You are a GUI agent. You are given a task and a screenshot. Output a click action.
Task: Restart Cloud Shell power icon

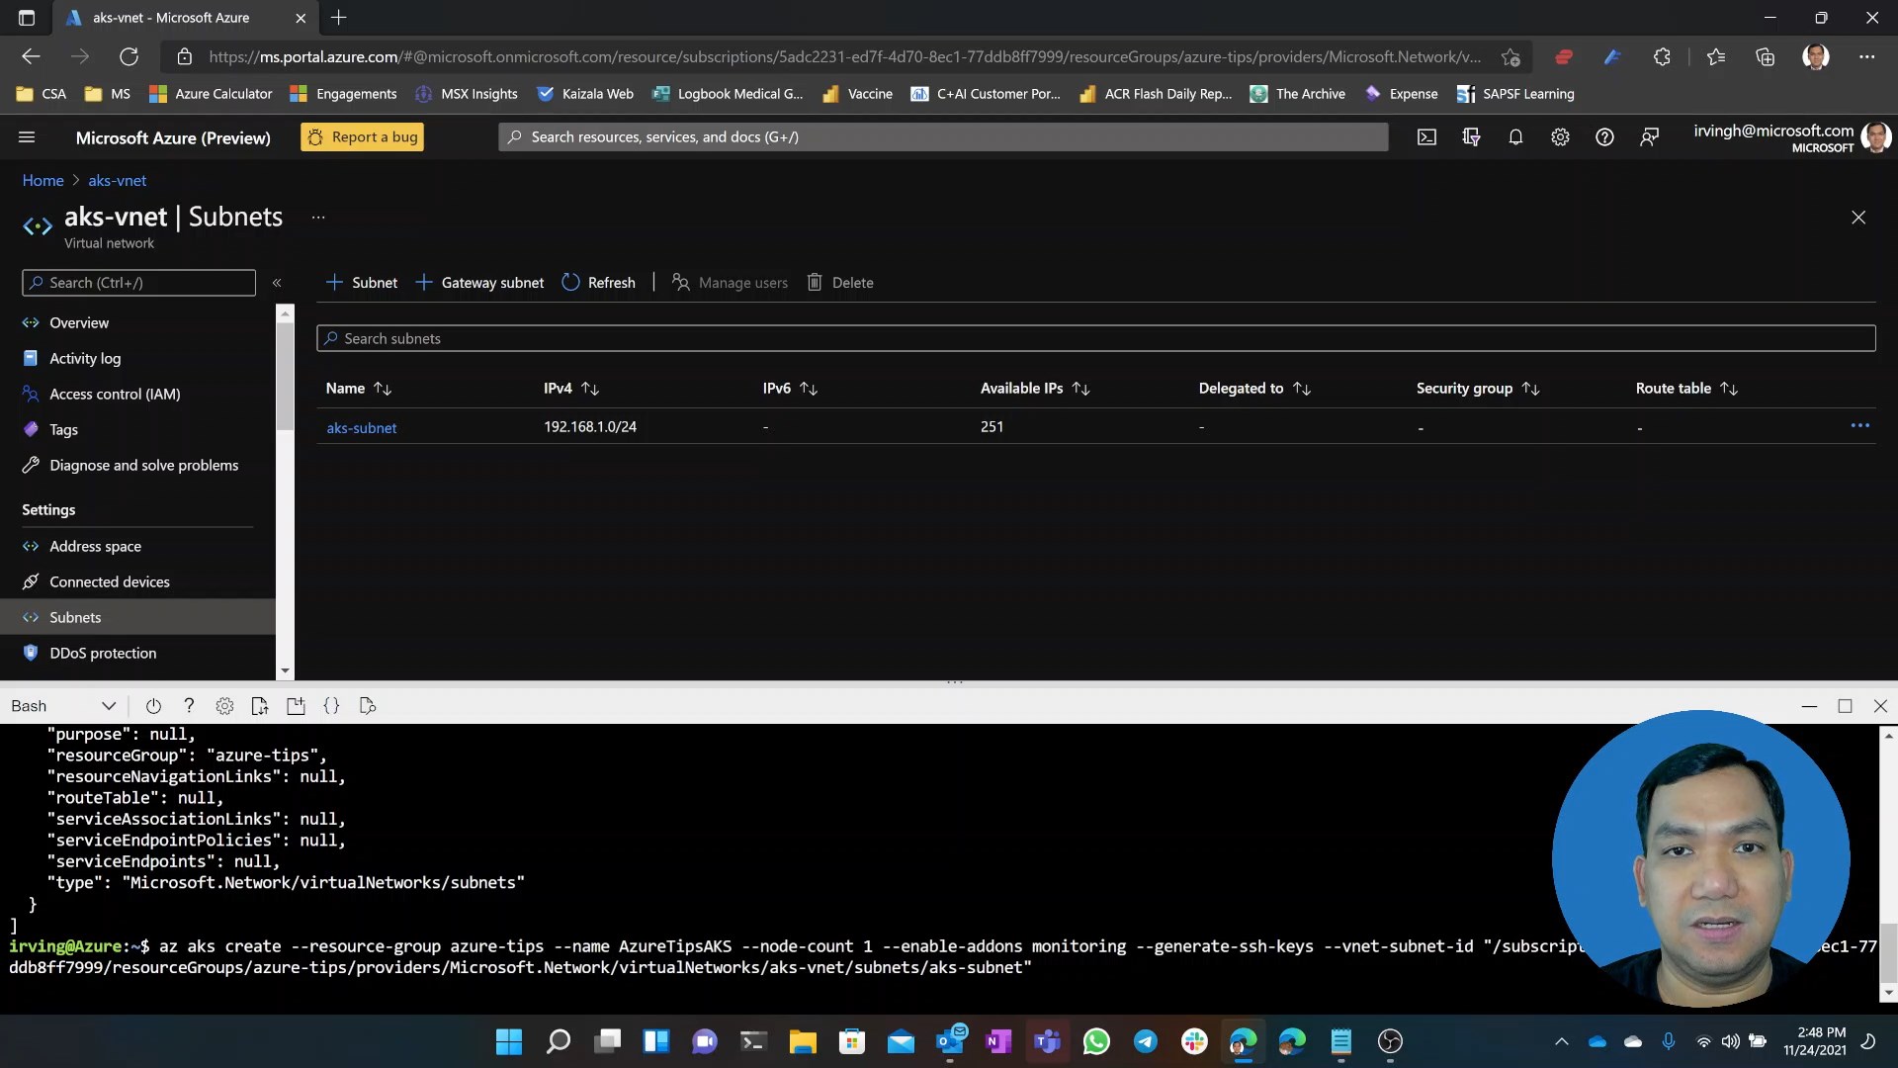pos(153,706)
